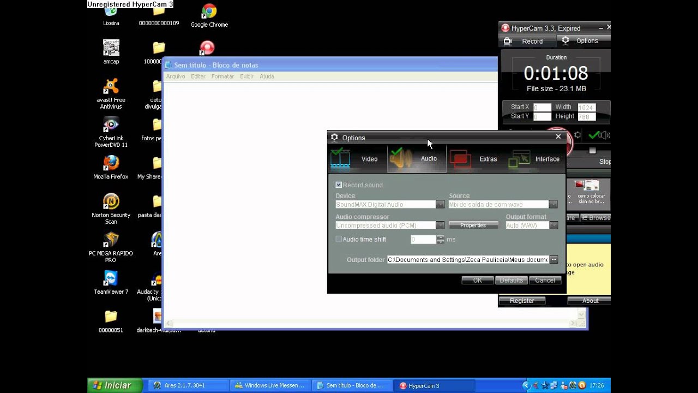Open the Record tab in HyperCam

pyautogui.click(x=527, y=41)
